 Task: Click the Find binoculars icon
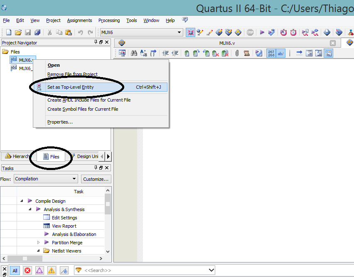point(134,53)
